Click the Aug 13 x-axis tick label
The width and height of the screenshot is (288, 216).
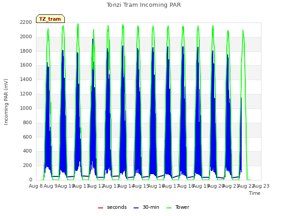coord(111,186)
